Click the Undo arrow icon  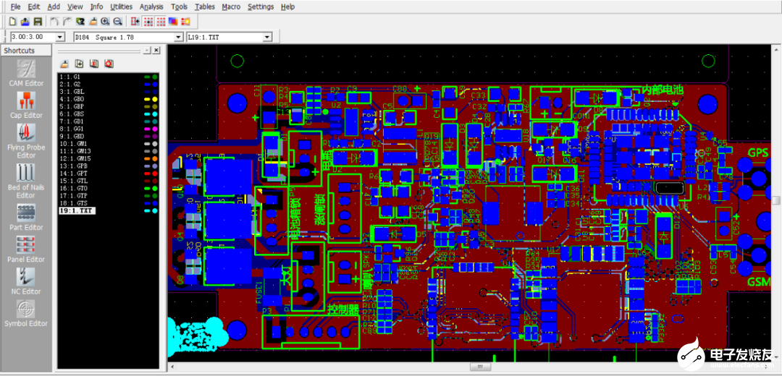55,22
